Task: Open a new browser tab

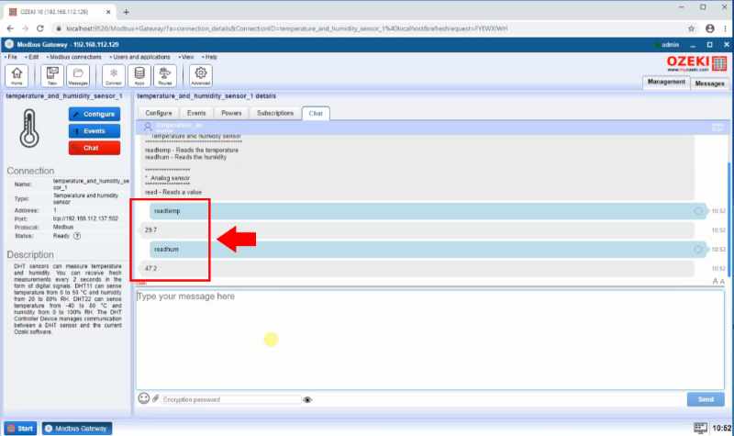Action: tap(126, 12)
